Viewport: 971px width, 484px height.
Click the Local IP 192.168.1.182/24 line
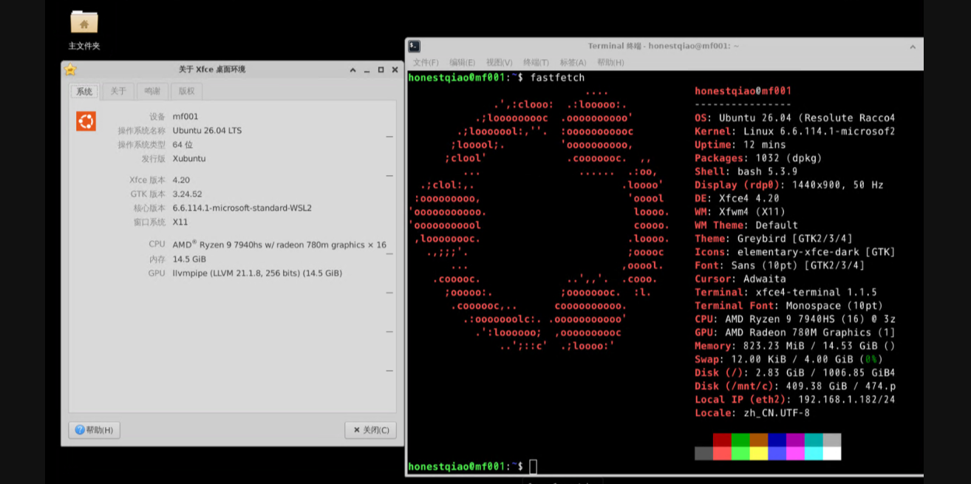(795, 400)
